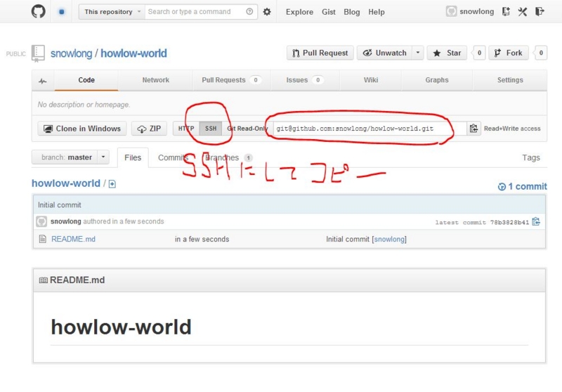562x392 pixels.
Task: Select HTTP clone protocol
Action: pyautogui.click(x=186, y=129)
